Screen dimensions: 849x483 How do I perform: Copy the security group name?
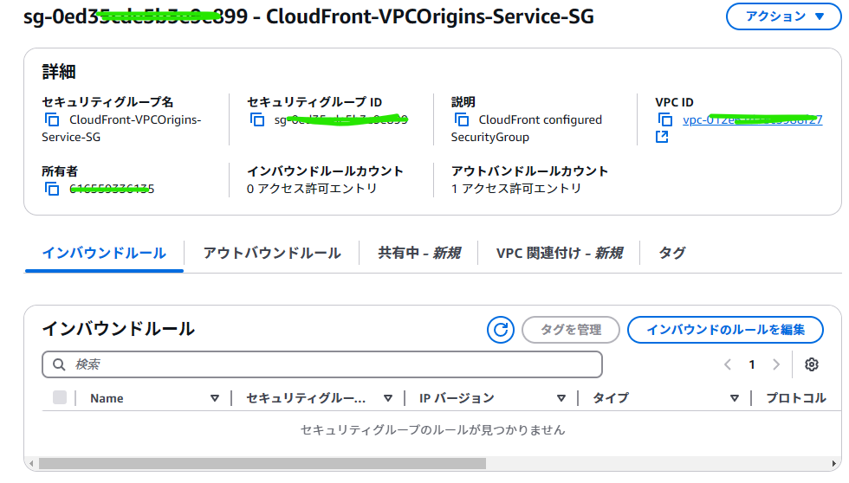[51, 119]
